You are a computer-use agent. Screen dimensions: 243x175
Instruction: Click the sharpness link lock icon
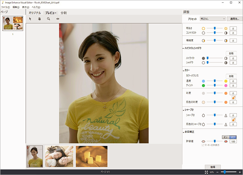(234, 120)
